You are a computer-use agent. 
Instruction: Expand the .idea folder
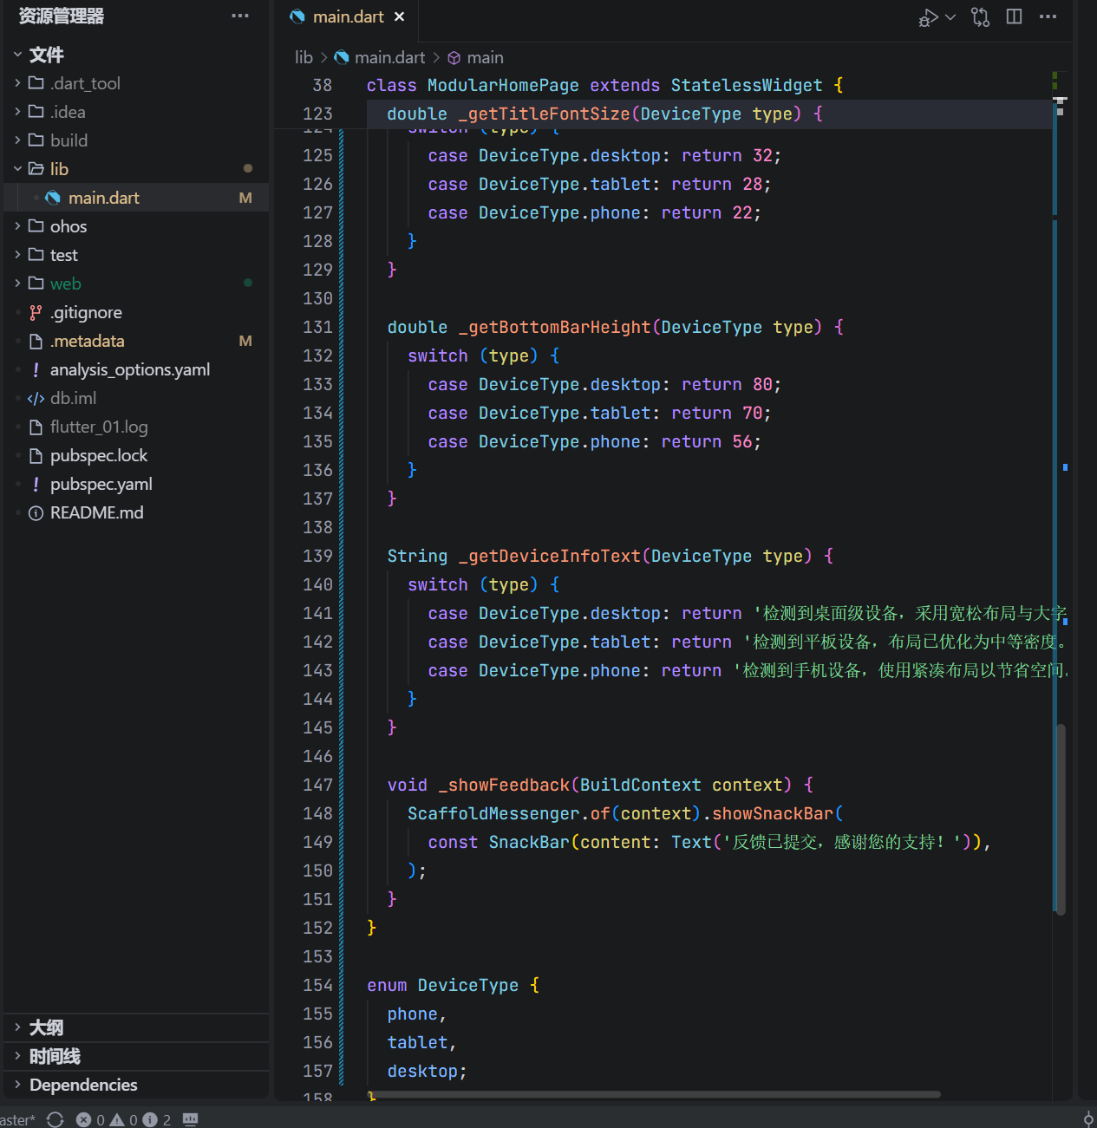pyautogui.click(x=136, y=112)
